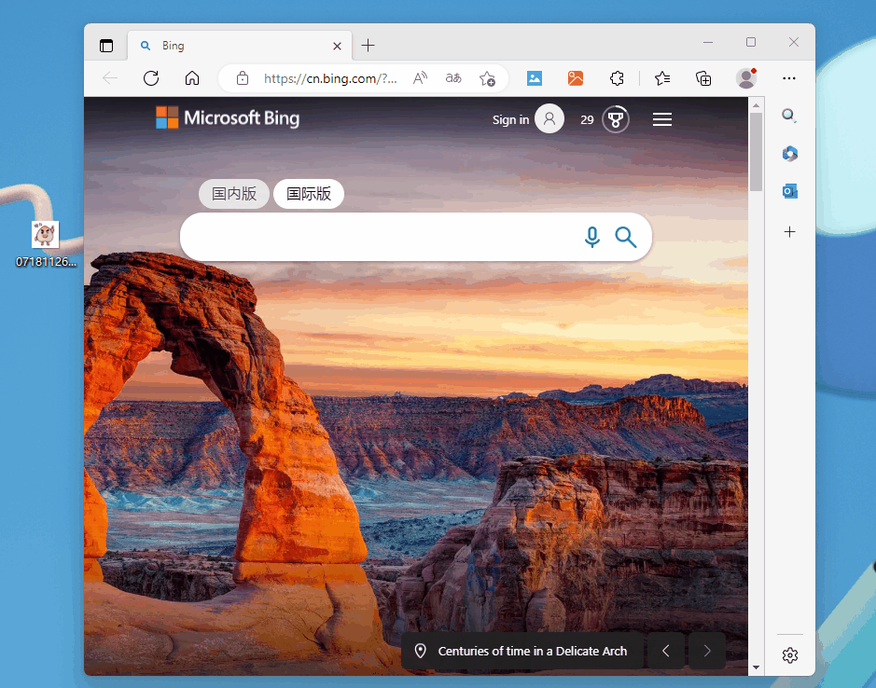This screenshot has height=688, width=876.
Task: Add this page to favorites with the star
Action: (662, 78)
